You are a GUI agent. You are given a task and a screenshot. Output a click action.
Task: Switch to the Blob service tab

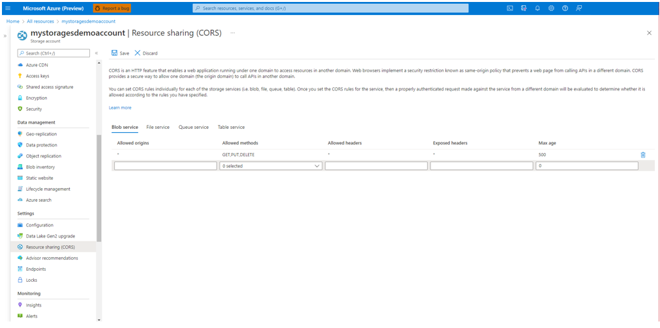125,127
